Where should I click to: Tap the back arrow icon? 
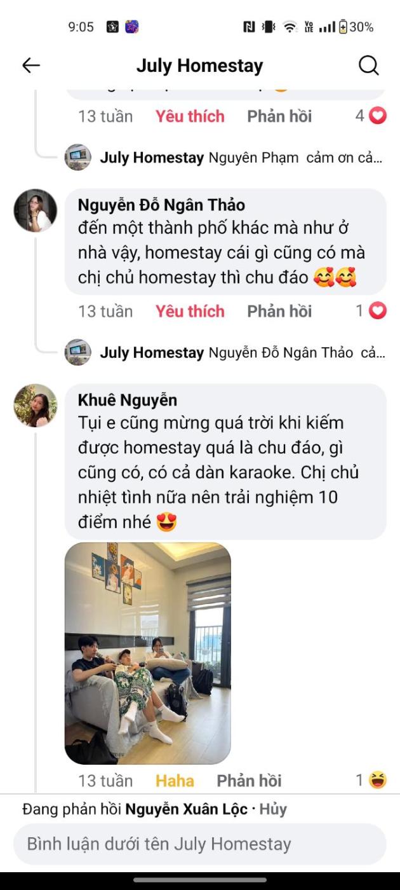click(31, 65)
